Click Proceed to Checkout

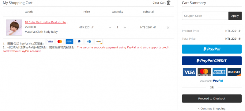coord(212,98)
